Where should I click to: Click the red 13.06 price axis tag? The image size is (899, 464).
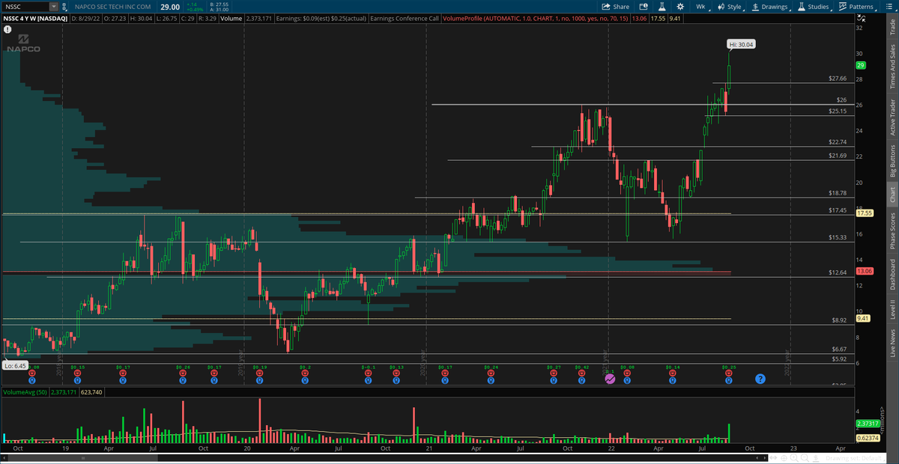[864, 270]
